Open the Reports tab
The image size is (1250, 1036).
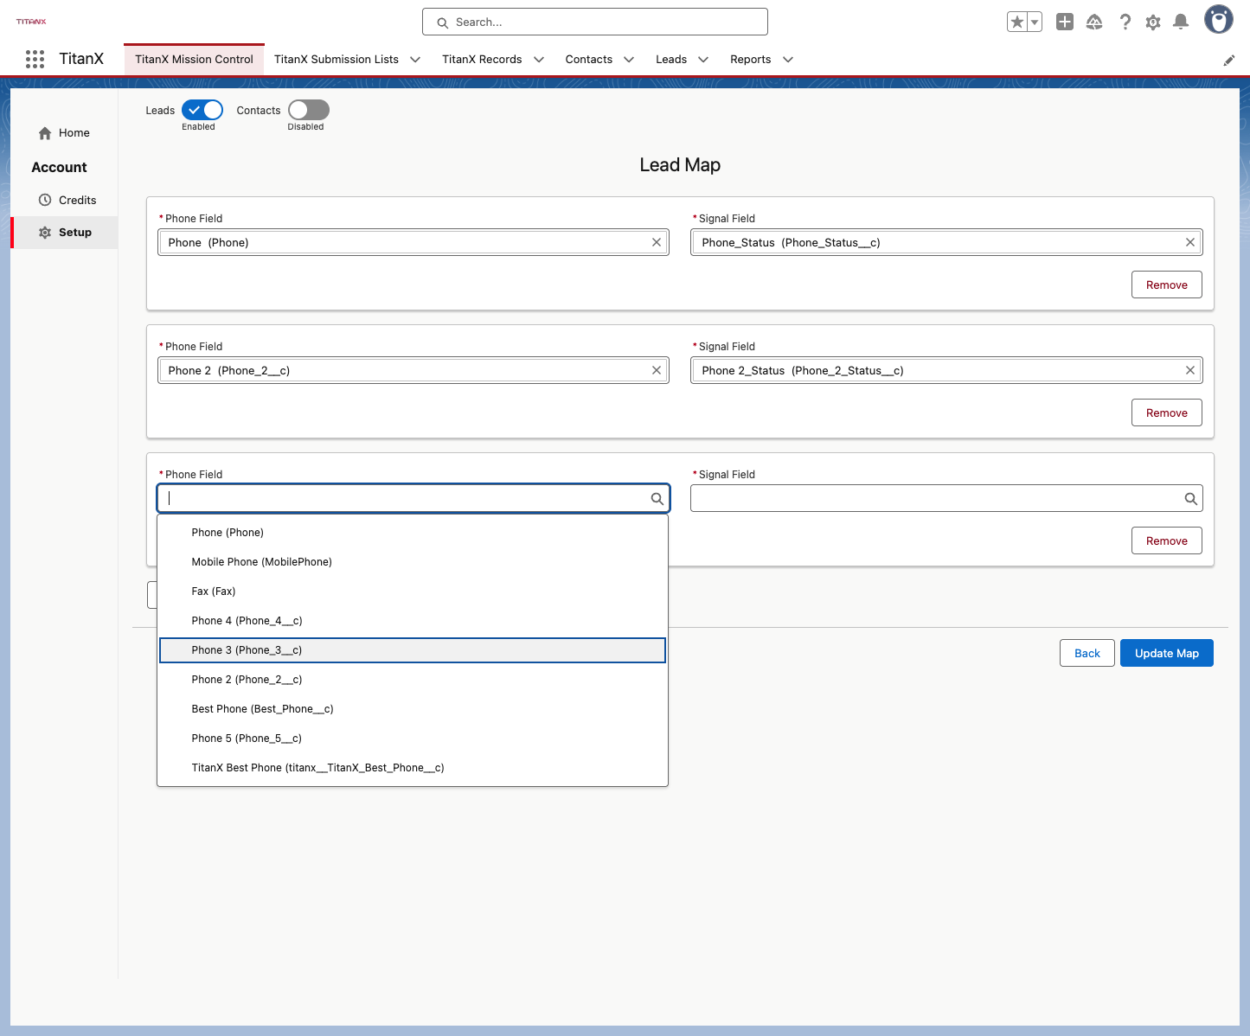pyautogui.click(x=751, y=60)
